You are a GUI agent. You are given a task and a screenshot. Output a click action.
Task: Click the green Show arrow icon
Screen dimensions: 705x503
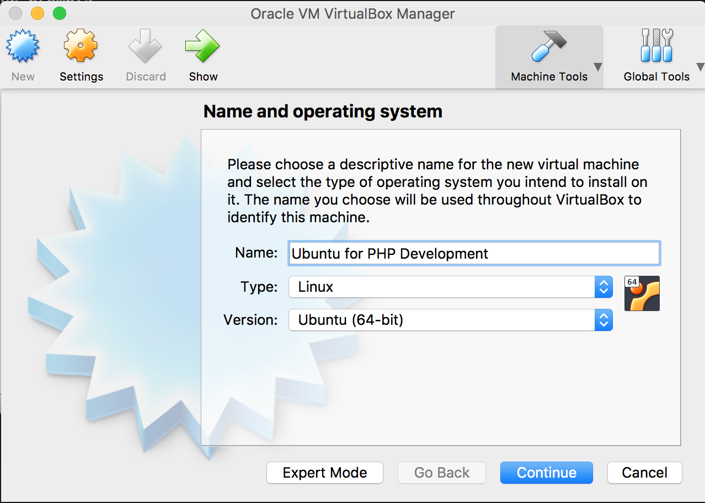coord(203,46)
